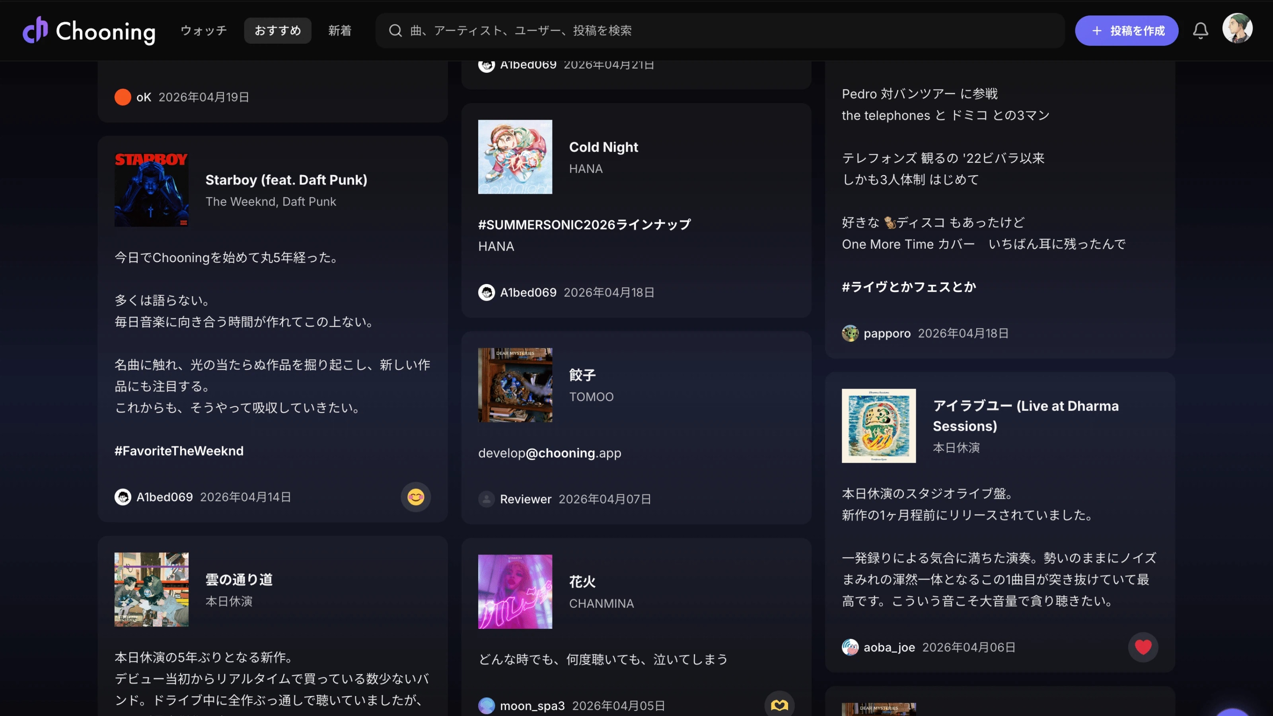The height and width of the screenshot is (716, 1273).
Task: Open the Starboy album cover thumbnail
Action: [151, 189]
